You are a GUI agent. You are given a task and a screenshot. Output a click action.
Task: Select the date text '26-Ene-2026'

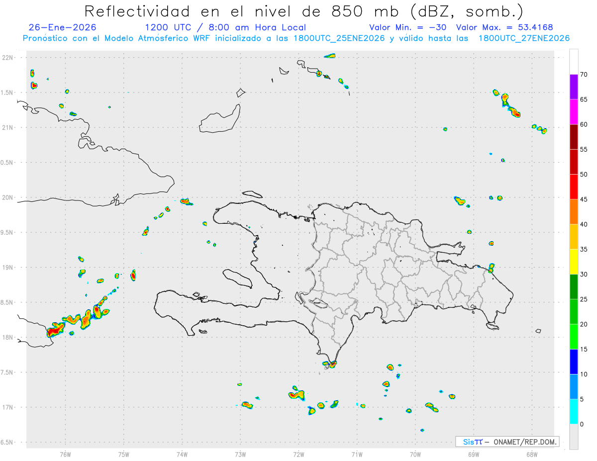[63, 27]
